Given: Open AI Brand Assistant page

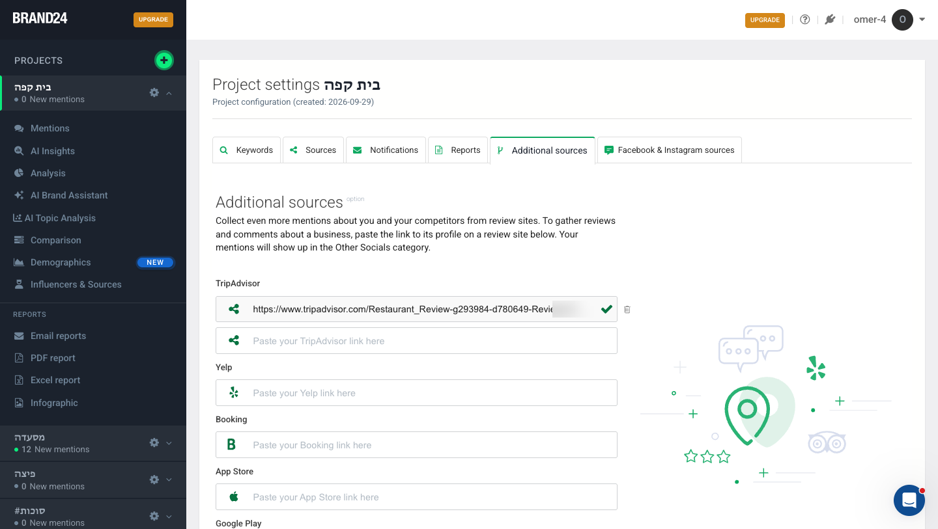Looking at the screenshot, I should (x=69, y=195).
